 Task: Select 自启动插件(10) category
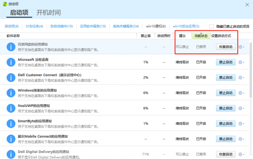tap(61, 26)
